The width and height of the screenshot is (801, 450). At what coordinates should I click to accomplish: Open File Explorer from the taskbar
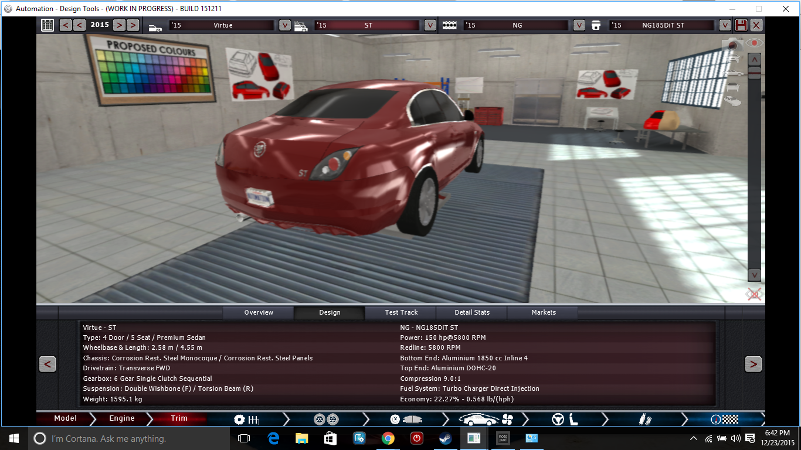click(301, 438)
